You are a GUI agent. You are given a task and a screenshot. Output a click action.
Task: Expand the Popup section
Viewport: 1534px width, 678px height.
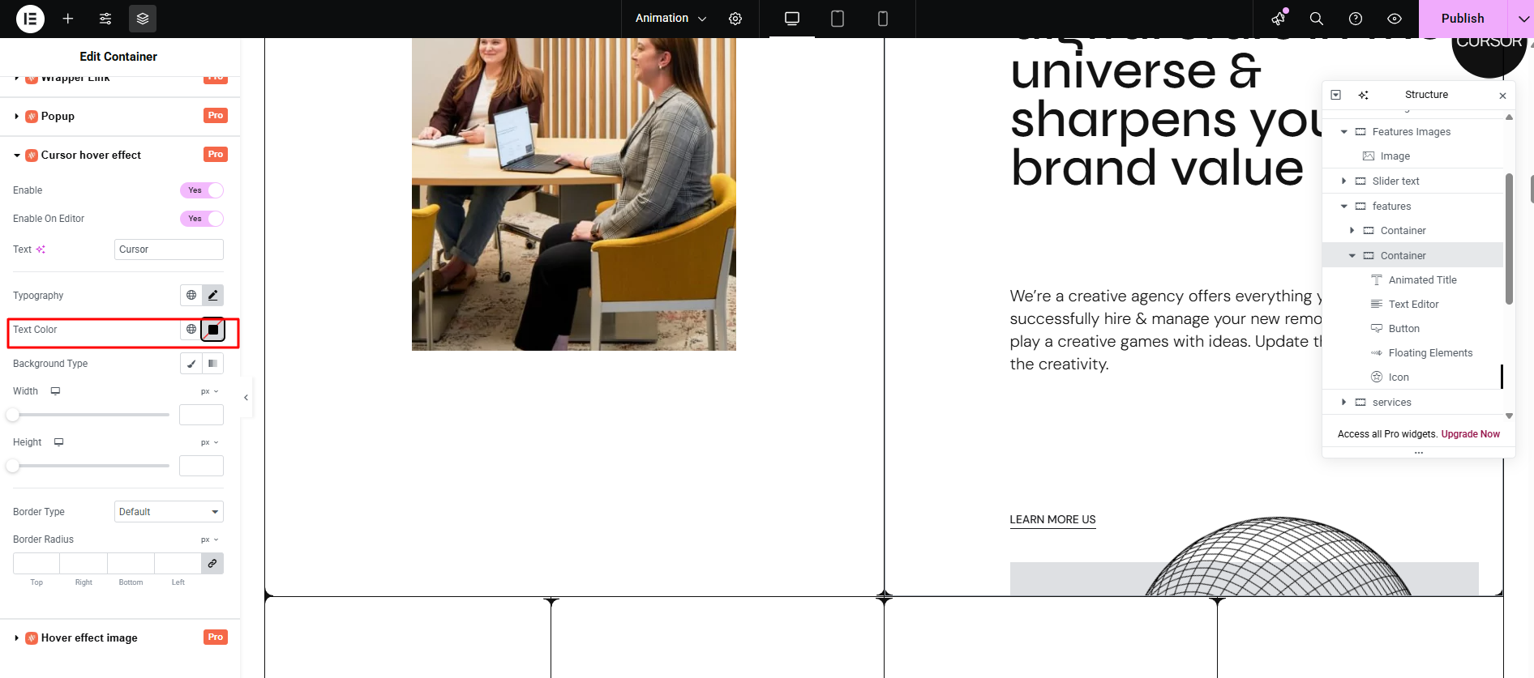coord(58,117)
